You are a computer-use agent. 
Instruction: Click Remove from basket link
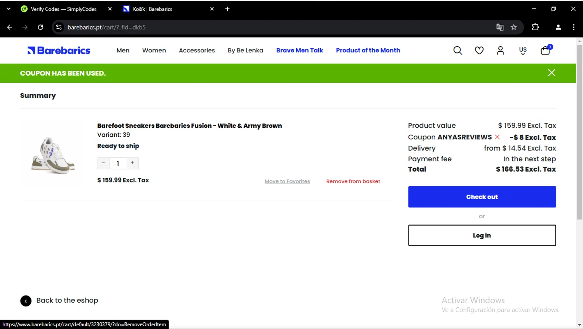coord(353,181)
